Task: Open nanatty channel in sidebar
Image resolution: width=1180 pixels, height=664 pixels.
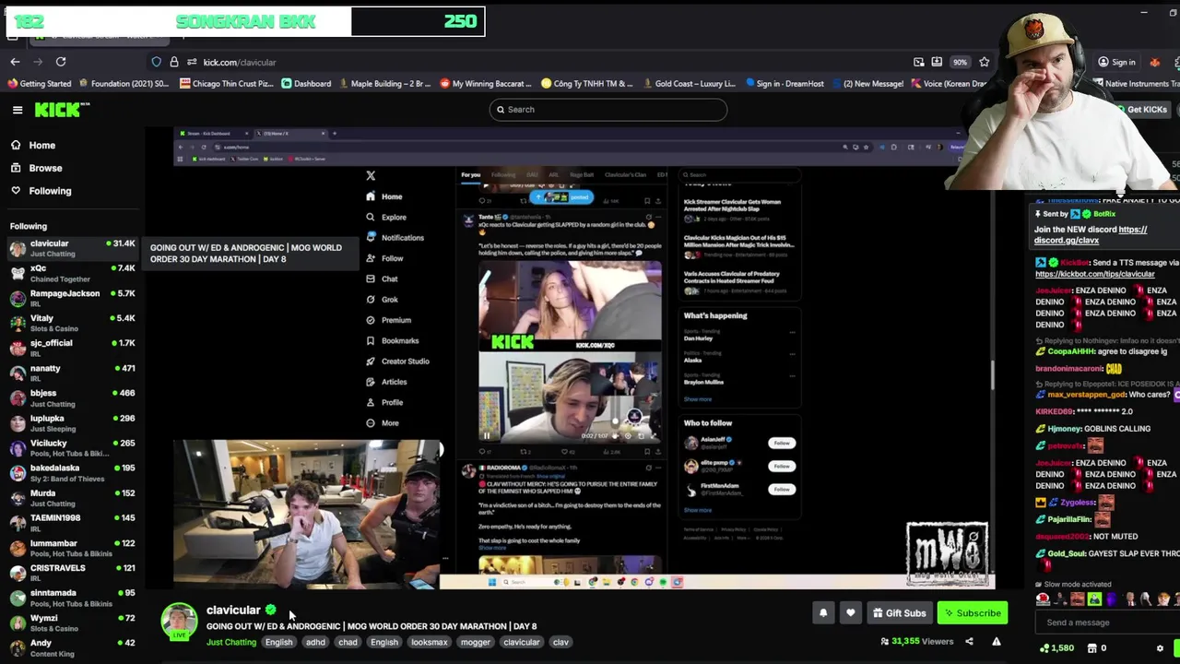Action: [x=72, y=373]
